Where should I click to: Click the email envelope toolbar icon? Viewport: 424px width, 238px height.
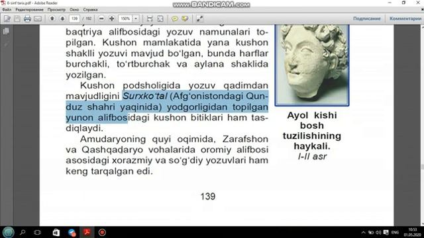click(x=38, y=19)
